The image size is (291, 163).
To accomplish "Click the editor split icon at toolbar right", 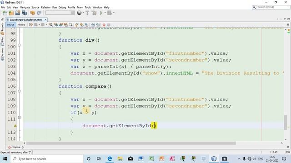I will click(x=288, y=24).
